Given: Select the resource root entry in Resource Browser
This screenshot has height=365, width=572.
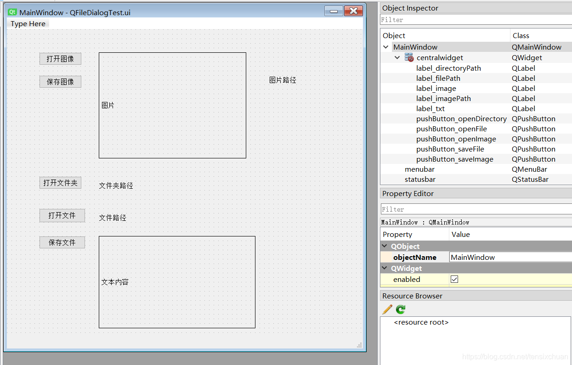Looking at the screenshot, I should pos(421,322).
